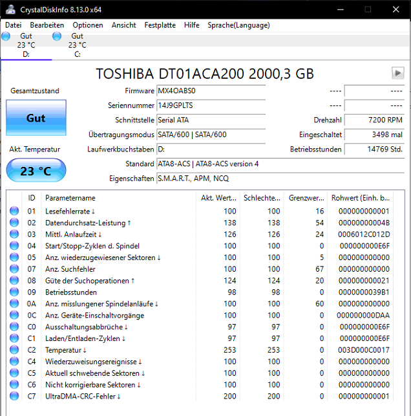Viewport: 411px width, 416px height.
Task: Click the status orb for Anz. Suchfehler
Action: click(14, 268)
